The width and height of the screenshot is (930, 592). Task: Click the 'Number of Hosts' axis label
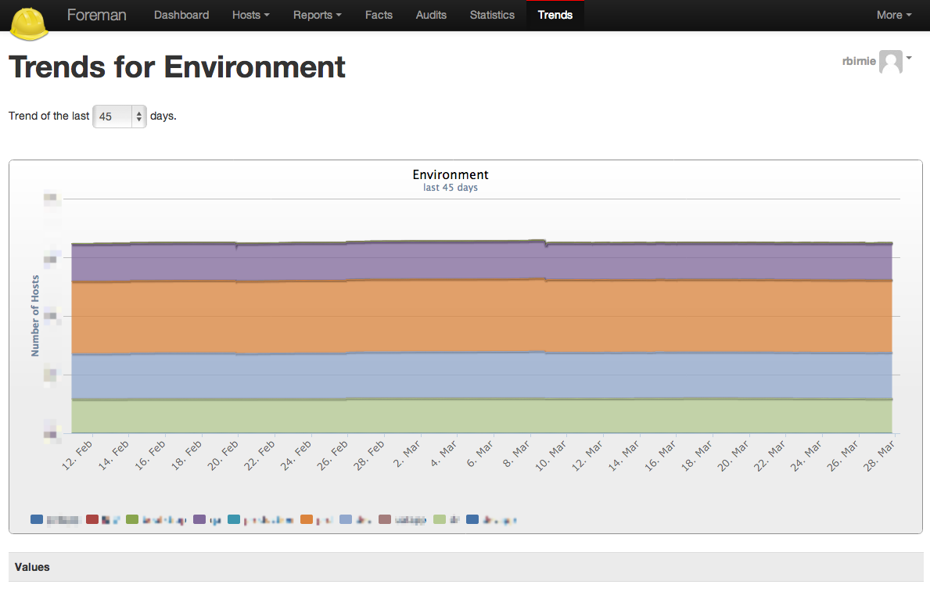[x=35, y=316]
